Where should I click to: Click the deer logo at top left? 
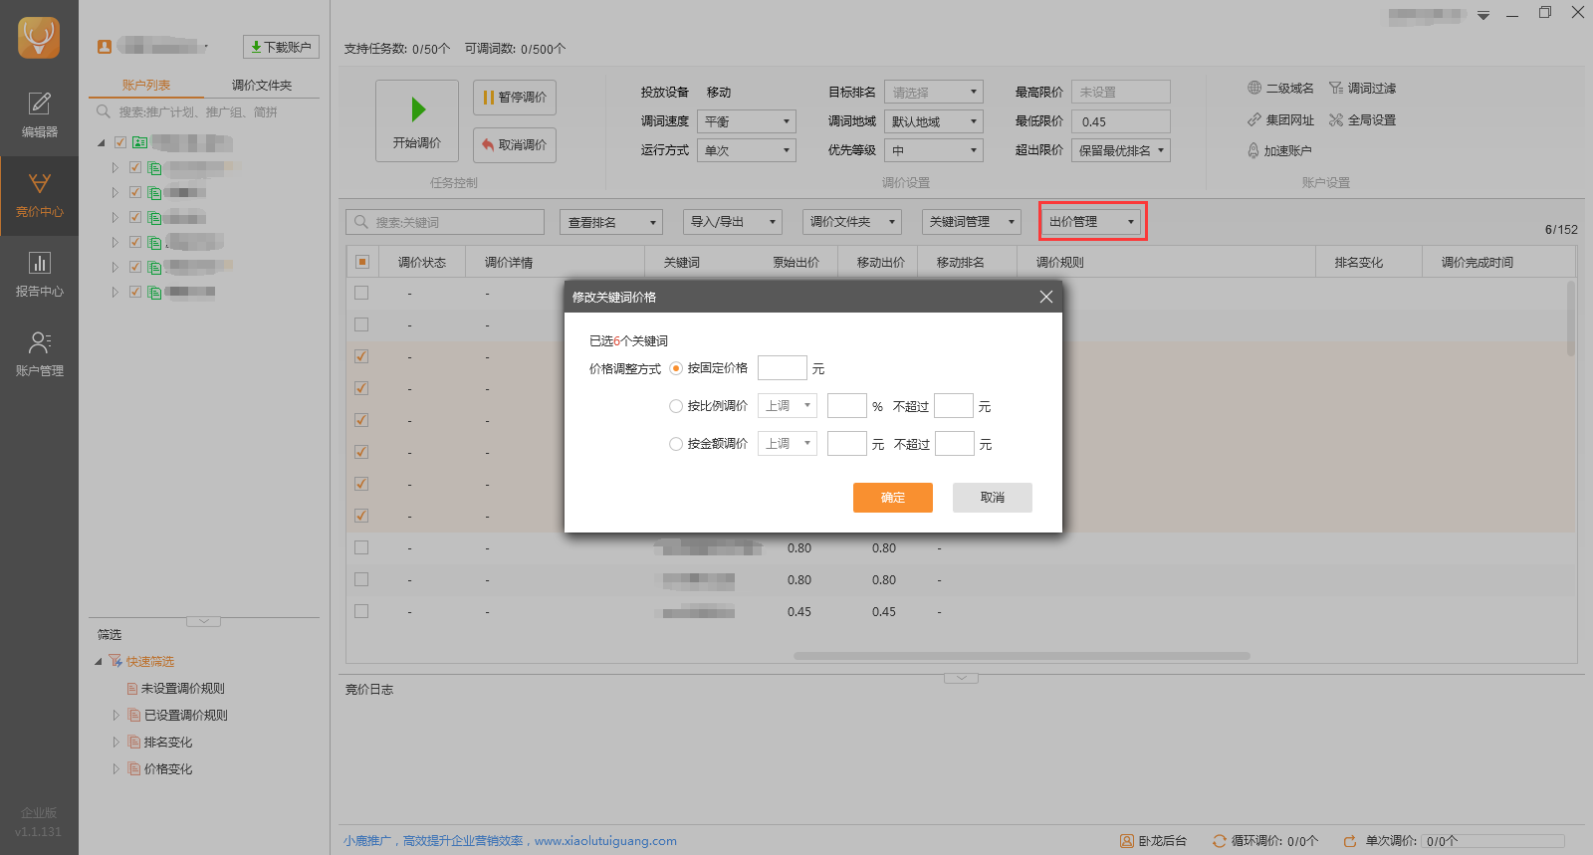point(39,38)
